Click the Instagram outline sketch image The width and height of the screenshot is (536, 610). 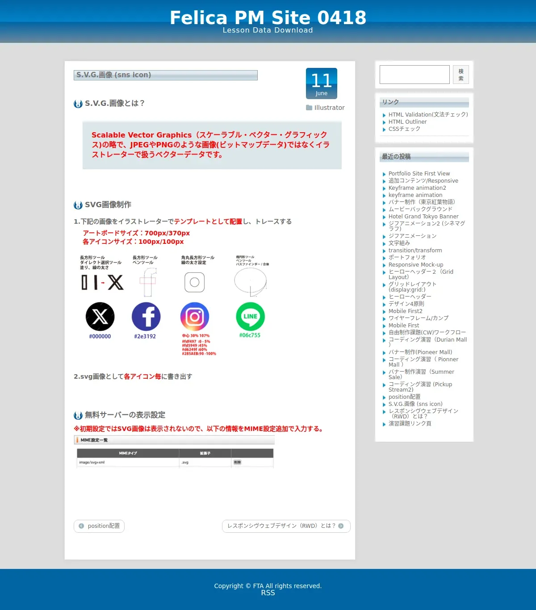point(195,282)
